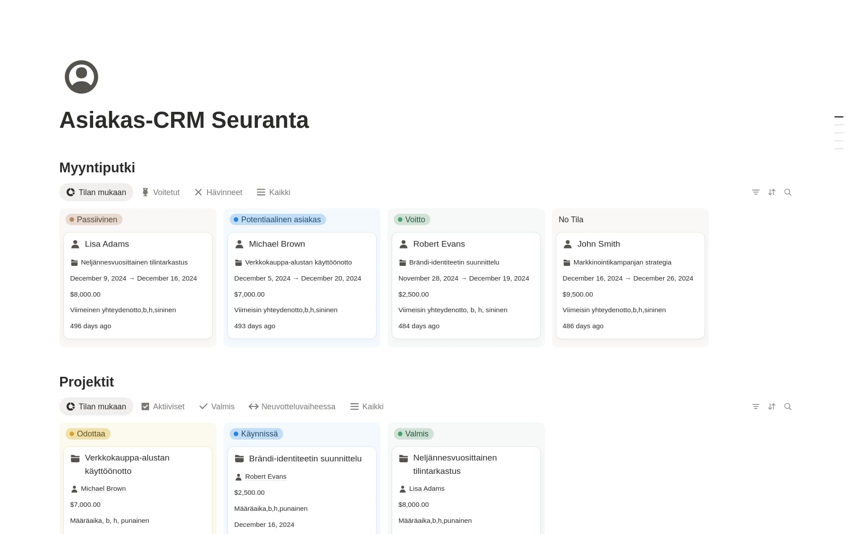Switch to Voitetut view
The height and width of the screenshot is (534, 855).
coord(161,192)
